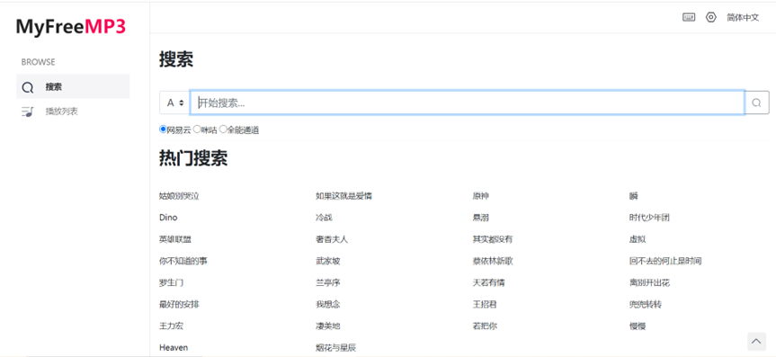Search hot keyword Dino
Viewport: 776px width, 357px height.
(x=168, y=218)
